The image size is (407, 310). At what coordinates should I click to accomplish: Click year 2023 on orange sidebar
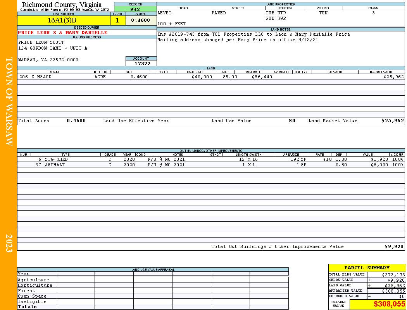coord(9,243)
